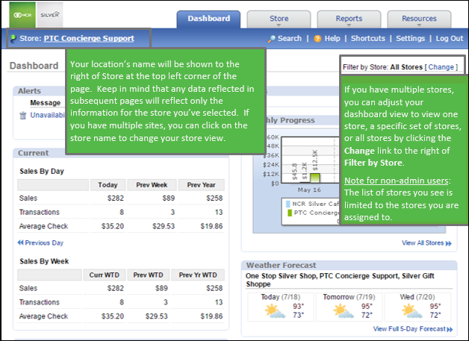This screenshot has height=341, width=469.
Task: Click Today's $35.20 Average Check in Sales By Day
Action: tap(113, 226)
